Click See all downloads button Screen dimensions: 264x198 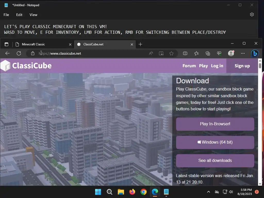point(215,161)
